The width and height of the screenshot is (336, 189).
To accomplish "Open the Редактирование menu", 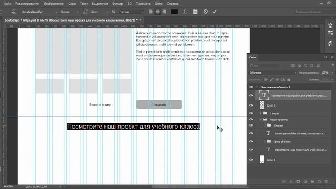I will click(x=27, y=4).
